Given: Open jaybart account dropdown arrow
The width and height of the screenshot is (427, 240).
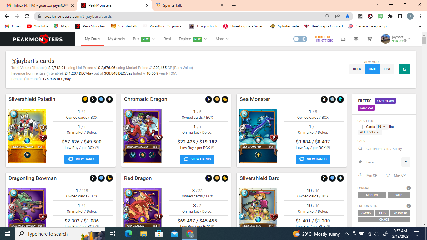Looking at the screenshot, I should [x=409, y=39].
